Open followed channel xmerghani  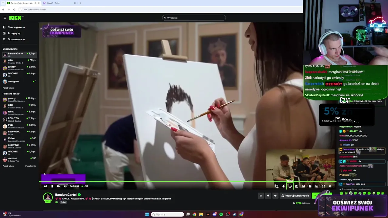pyautogui.click(x=19, y=81)
